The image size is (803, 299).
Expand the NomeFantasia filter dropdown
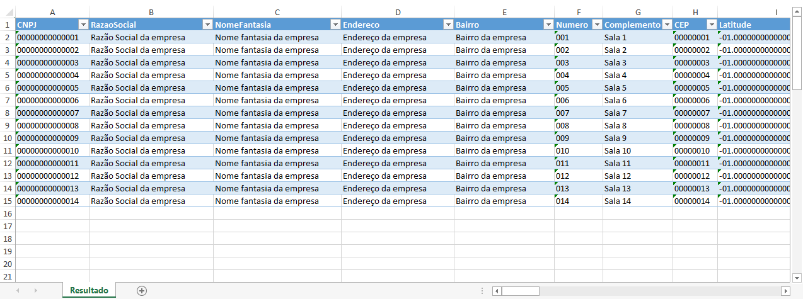(335, 25)
